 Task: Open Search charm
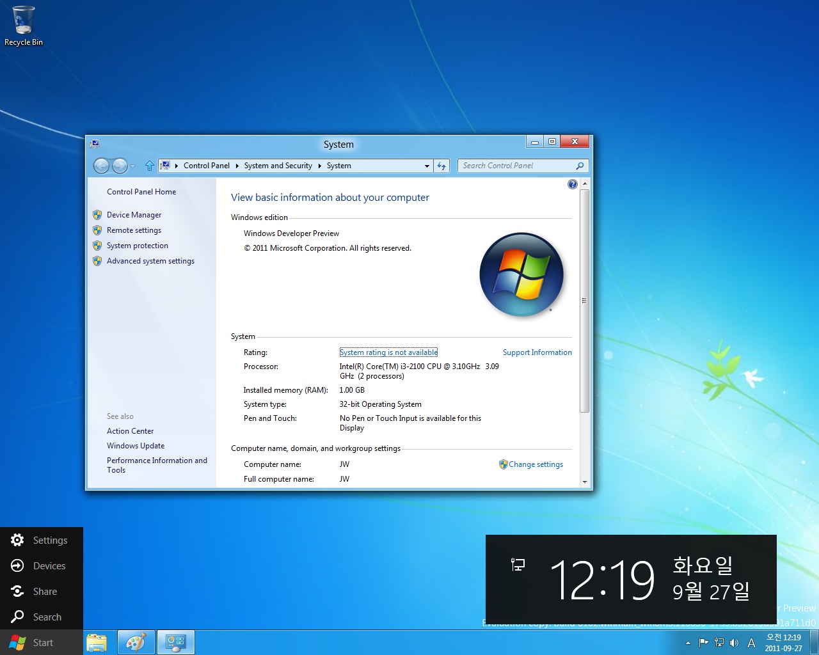42,617
